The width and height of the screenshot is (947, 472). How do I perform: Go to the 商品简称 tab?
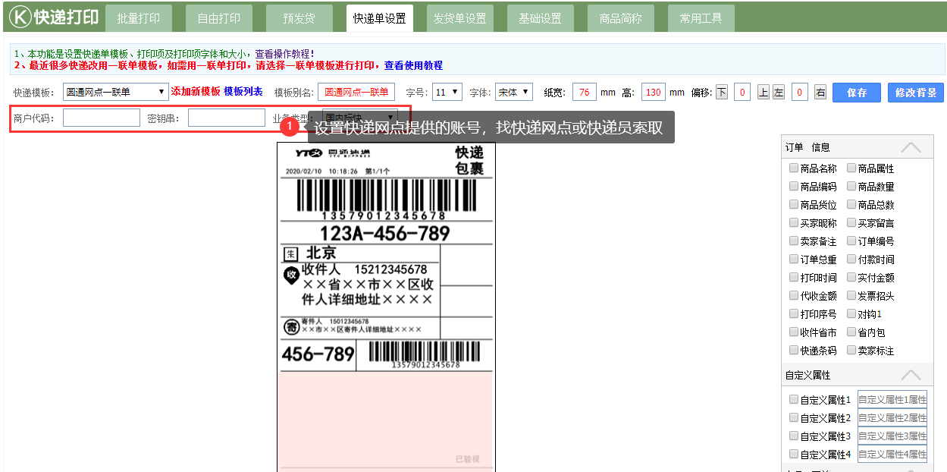621,19
